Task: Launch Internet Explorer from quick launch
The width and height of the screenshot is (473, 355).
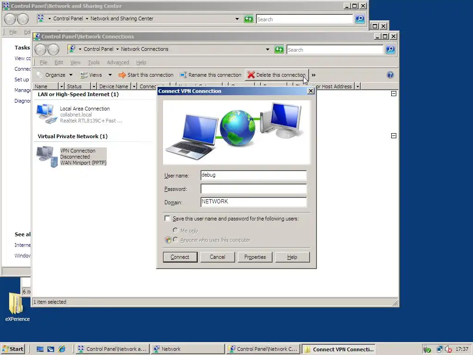Action: (x=62, y=349)
